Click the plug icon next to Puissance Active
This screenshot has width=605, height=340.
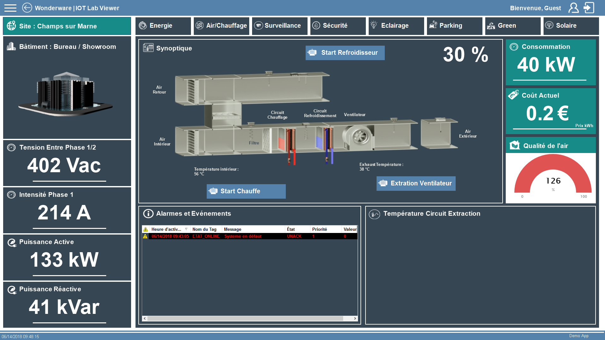[x=12, y=242]
